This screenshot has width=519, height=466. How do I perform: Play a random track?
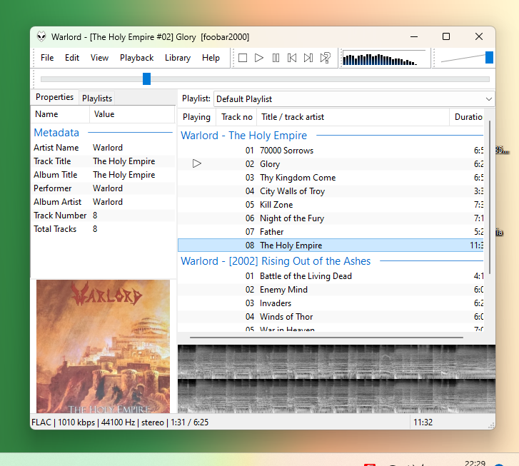(325, 58)
